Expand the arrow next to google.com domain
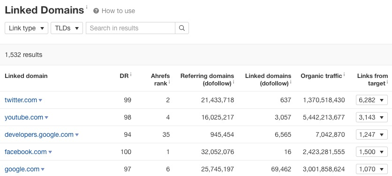 (43, 169)
